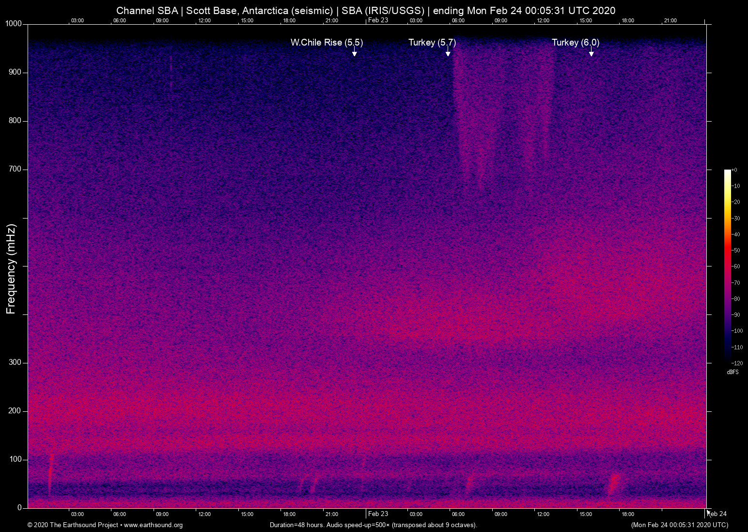Open the www.earthsound.org link in footer
This screenshot has width=748, height=532.
coord(154,525)
